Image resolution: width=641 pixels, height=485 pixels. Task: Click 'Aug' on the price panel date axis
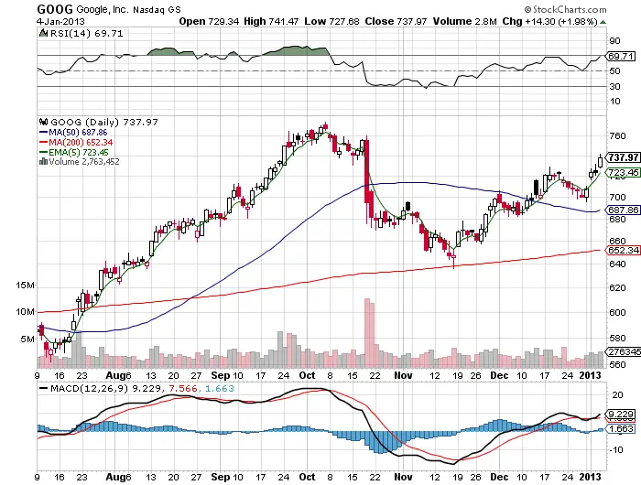[114, 375]
